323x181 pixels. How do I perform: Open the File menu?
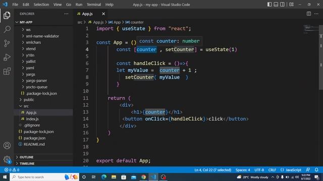tap(15, 5)
